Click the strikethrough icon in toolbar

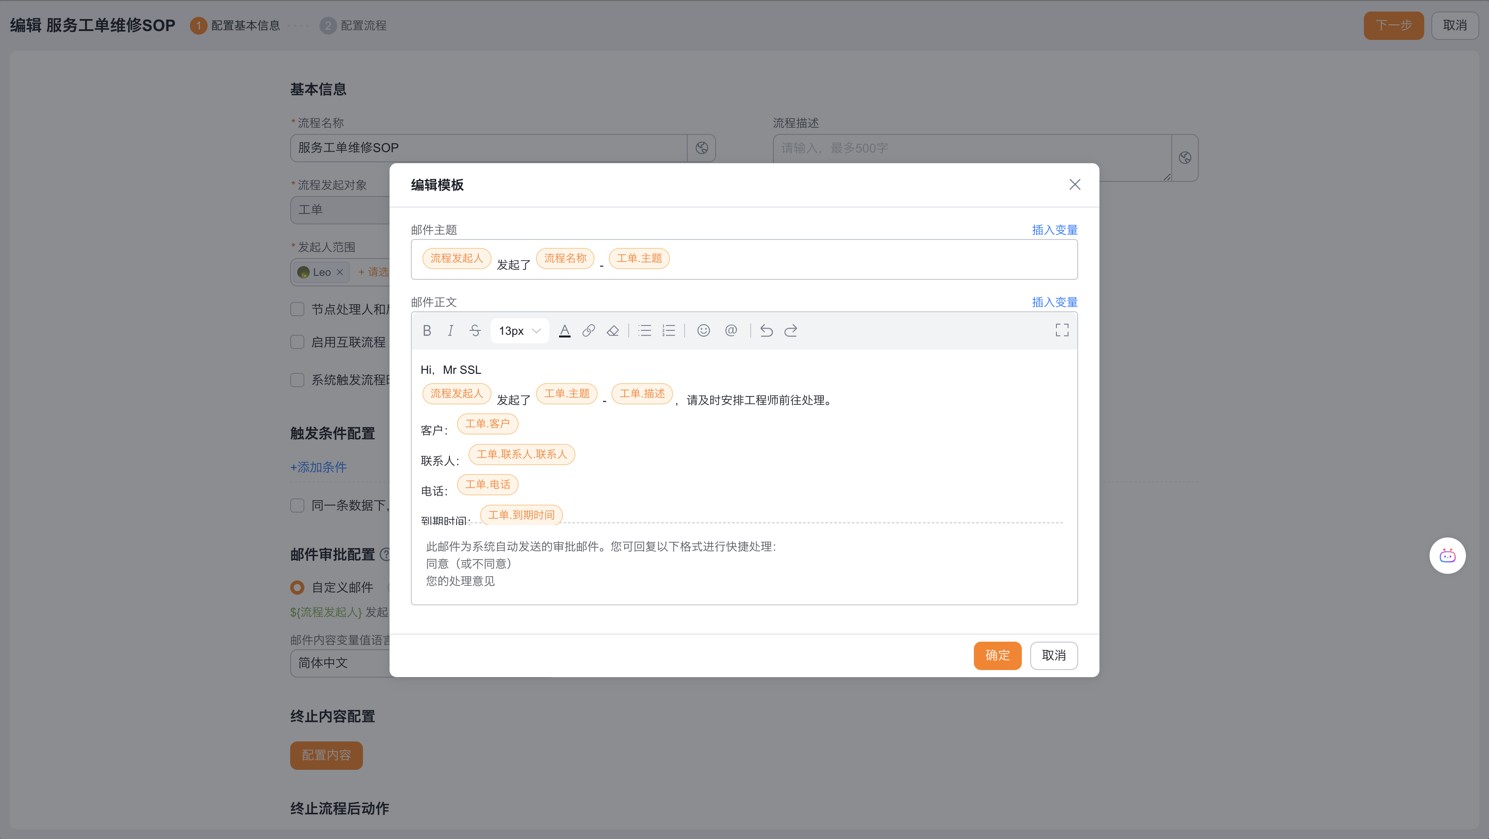click(x=475, y=330)
